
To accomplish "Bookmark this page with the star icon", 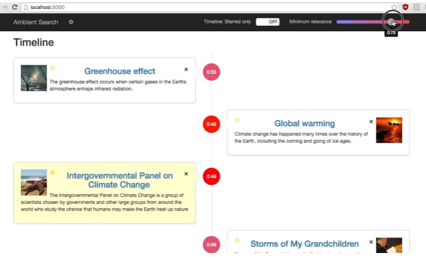I will click(394, 7).
